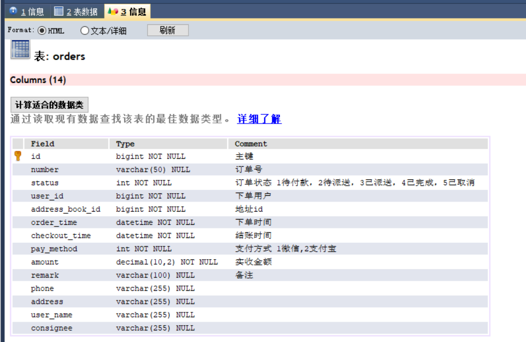
Task: Click the 'number' field name
Action: 44,169
